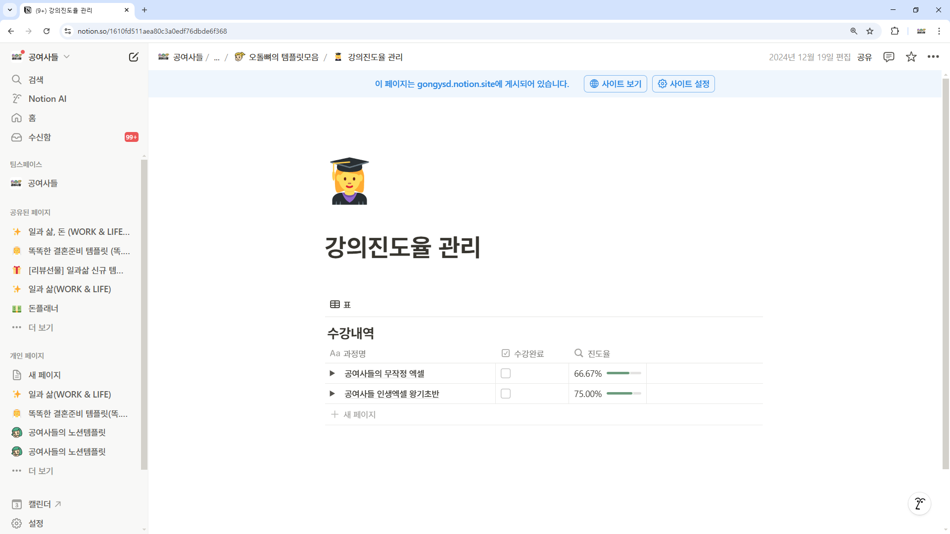Open the comments panel icon
The image size is (950, 534).
click(x=889, y=57)
